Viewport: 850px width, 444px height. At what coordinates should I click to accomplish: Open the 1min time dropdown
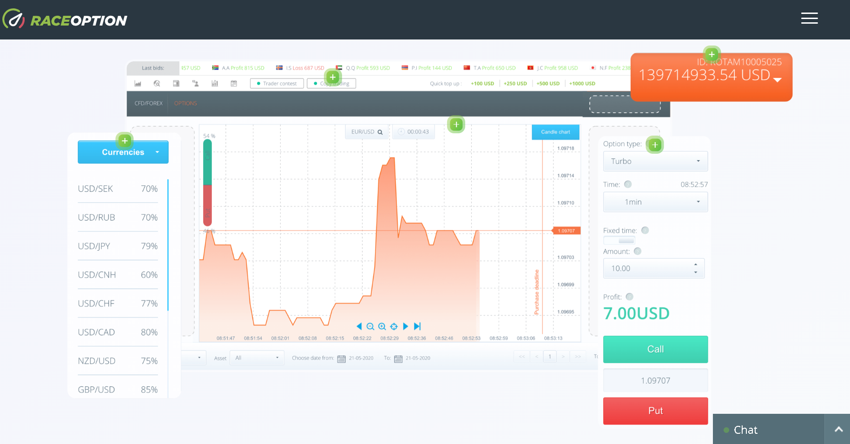[x=655, y=202]
